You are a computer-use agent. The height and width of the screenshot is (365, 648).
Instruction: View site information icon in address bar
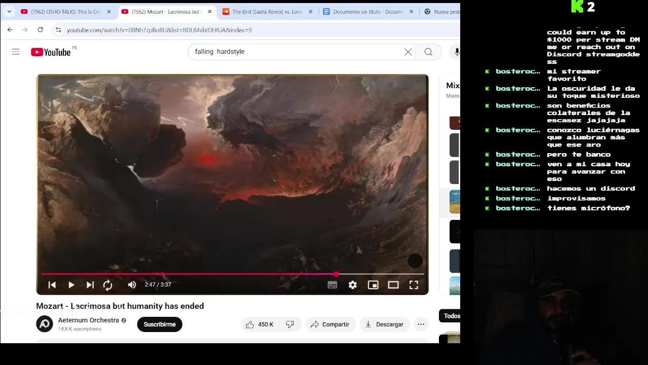point(58,30)
